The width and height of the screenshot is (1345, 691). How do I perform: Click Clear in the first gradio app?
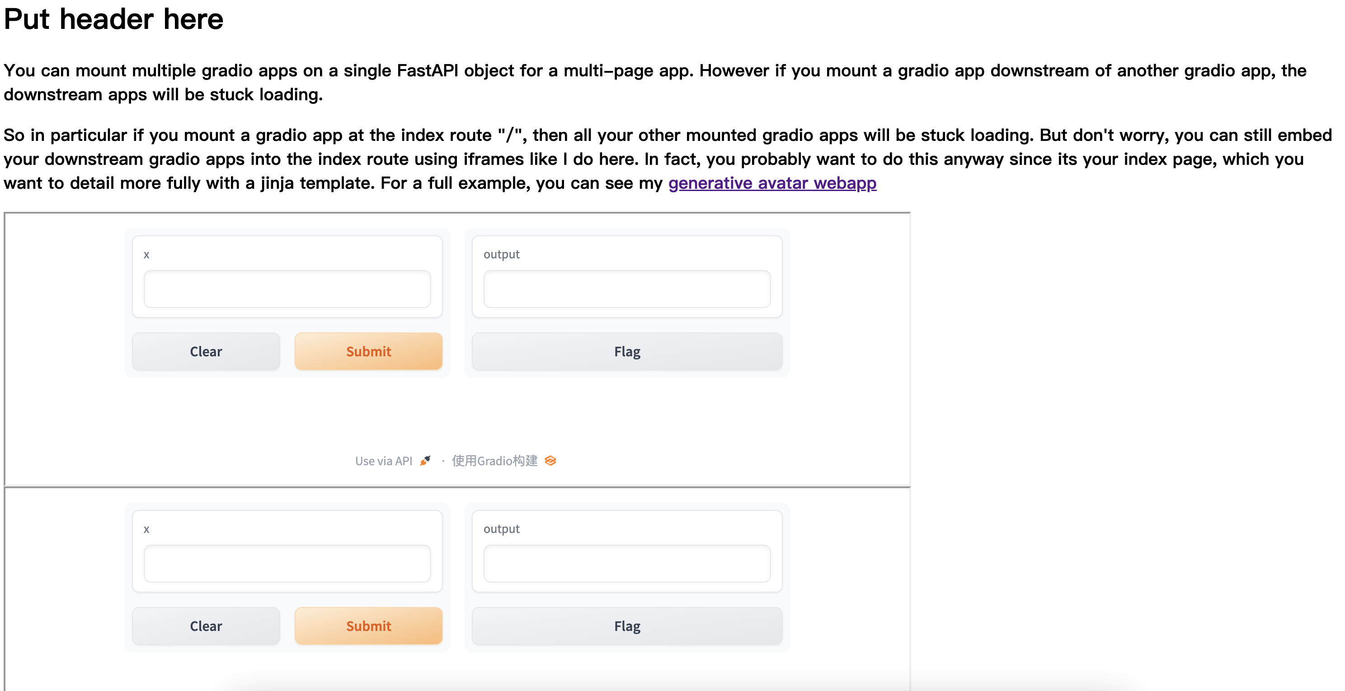[x=206, y=351]
